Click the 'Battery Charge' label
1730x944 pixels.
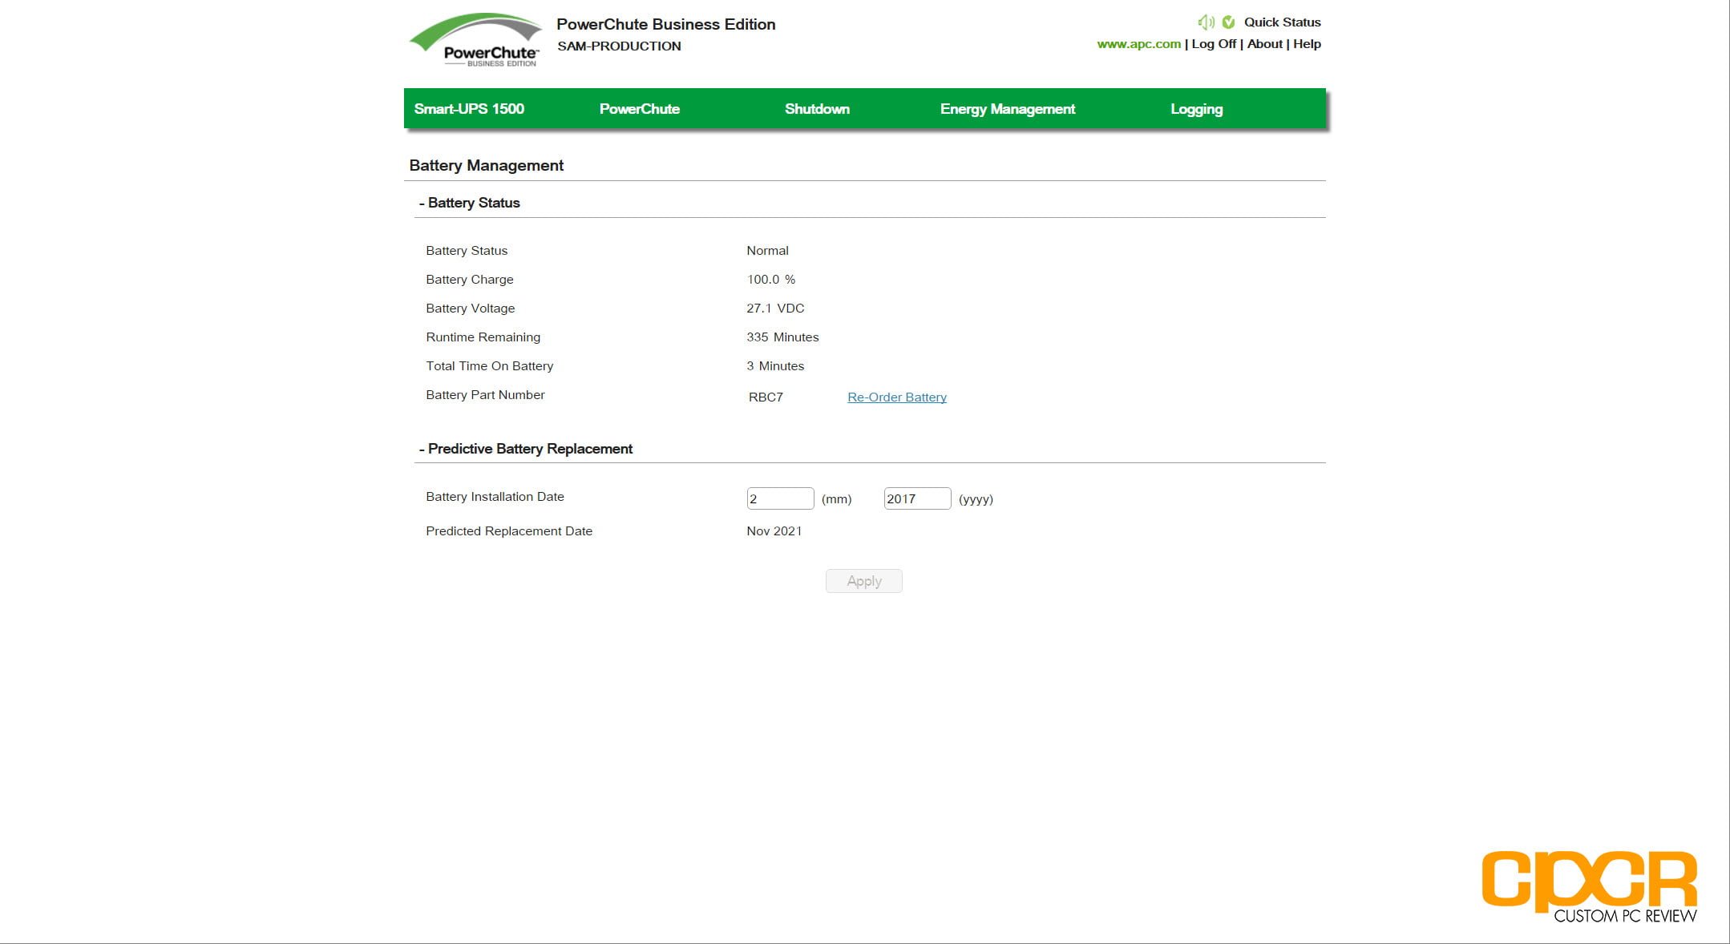pyautogui.click(x=469, y=280)
